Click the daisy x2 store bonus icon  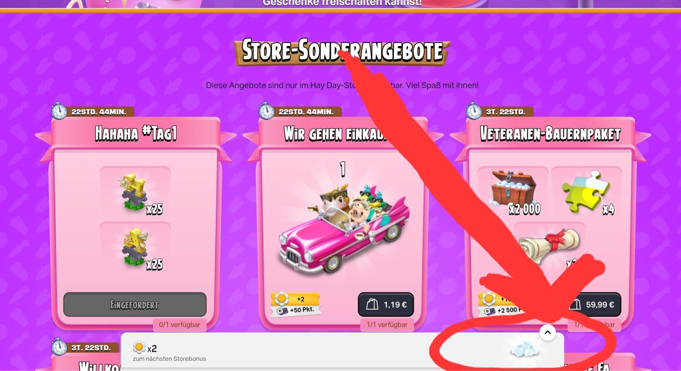[x=139, y=348]
